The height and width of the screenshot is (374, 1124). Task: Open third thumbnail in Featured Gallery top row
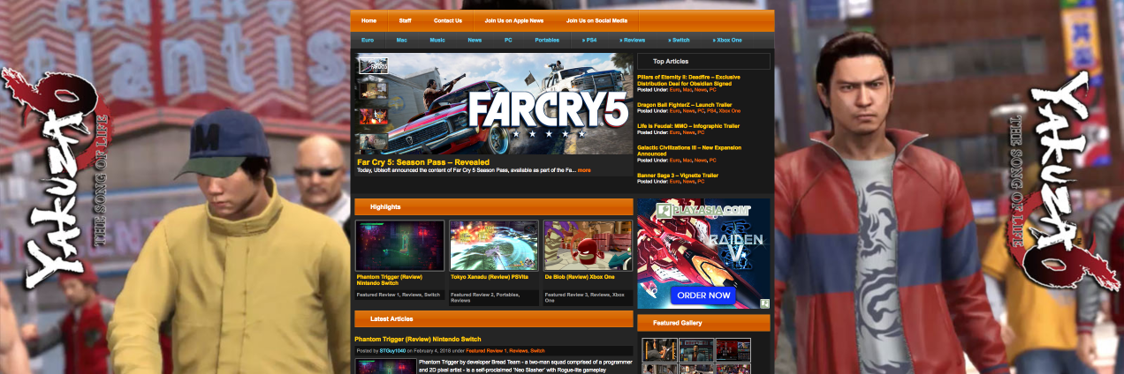coord(733,349)
